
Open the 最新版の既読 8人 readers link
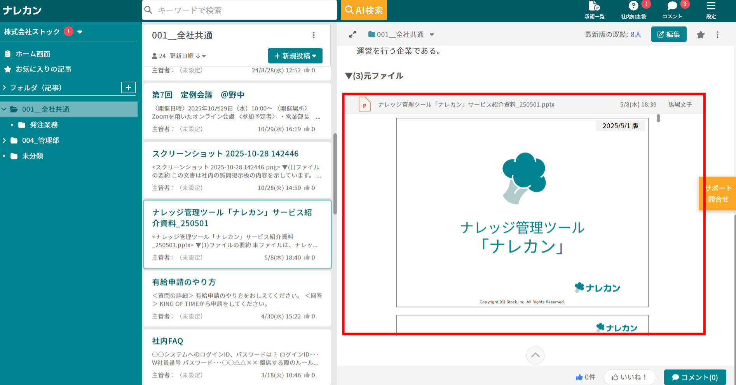tap(636, 34)
